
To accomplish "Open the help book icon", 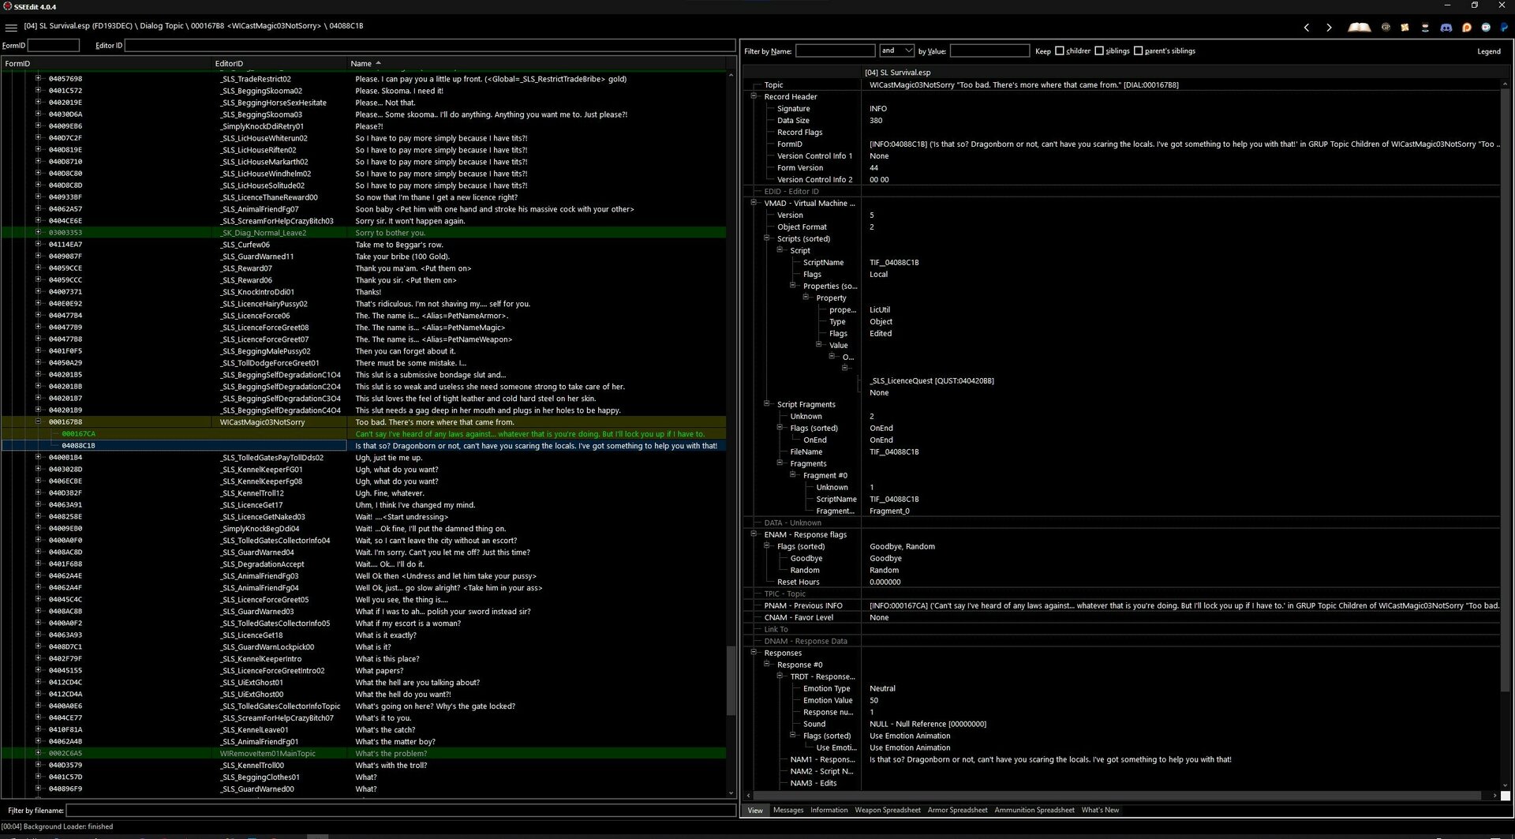I will tap(1359, 28).
